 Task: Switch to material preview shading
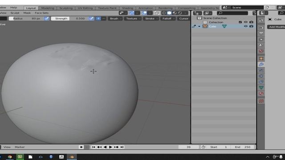(x=175, y=13)
